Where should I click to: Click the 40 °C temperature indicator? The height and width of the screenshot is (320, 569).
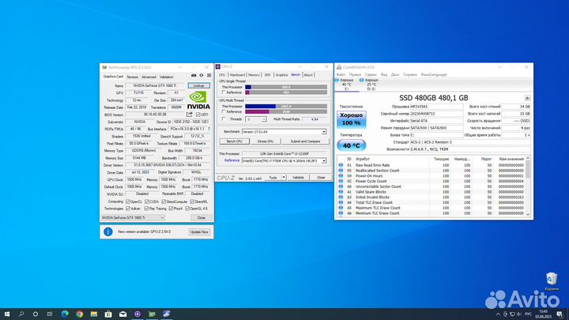point(351,145)
